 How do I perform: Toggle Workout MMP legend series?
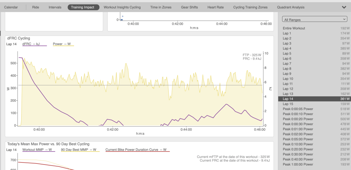point(38,150)
